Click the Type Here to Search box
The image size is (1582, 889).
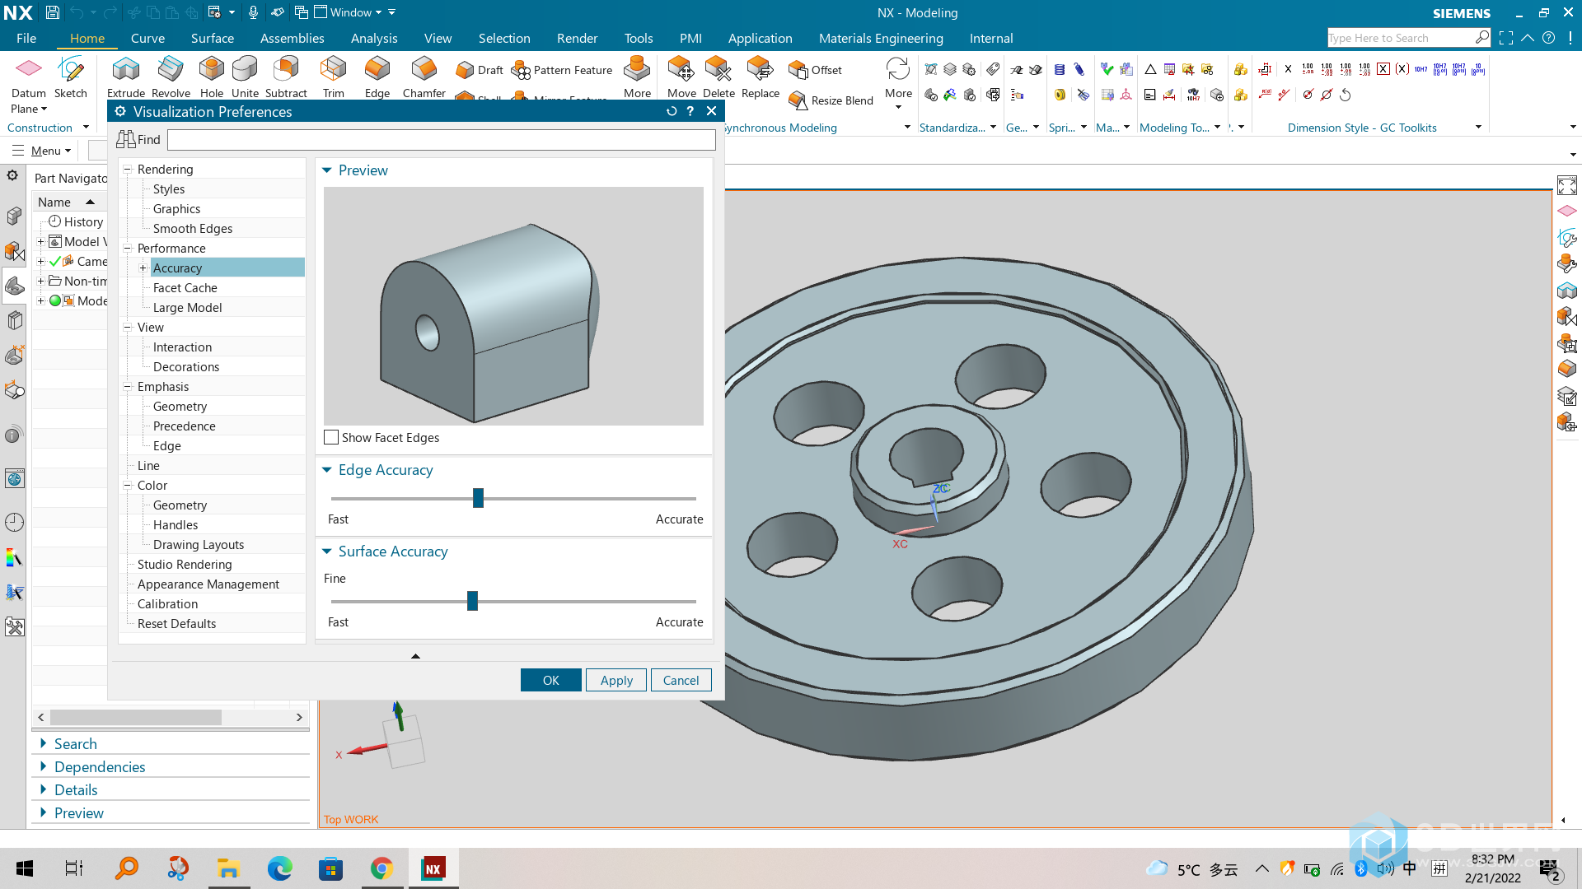pos(1401,38)
